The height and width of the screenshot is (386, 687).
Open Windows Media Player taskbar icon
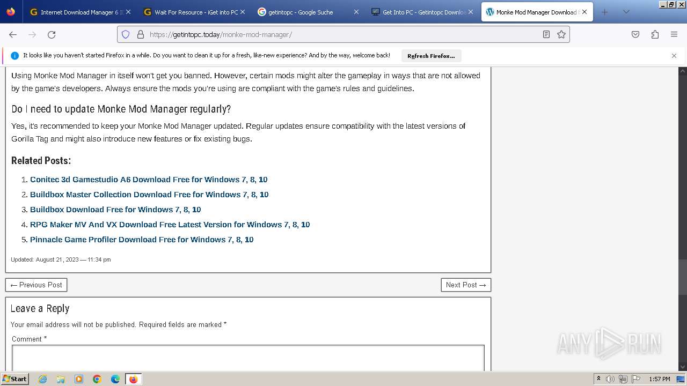(x=79, y=379)
